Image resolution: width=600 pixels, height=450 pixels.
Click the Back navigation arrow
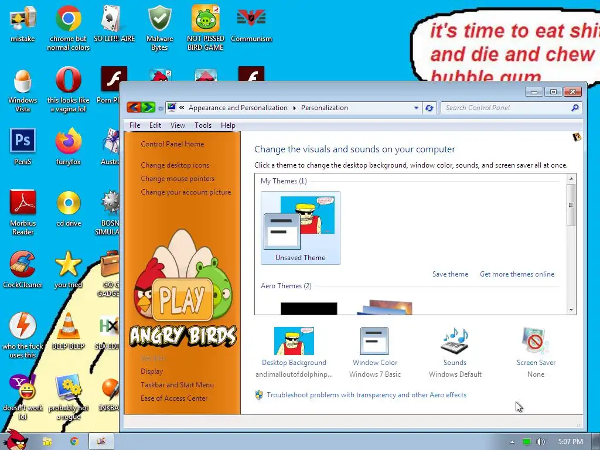pyautogui.click(x=134, y=108)
